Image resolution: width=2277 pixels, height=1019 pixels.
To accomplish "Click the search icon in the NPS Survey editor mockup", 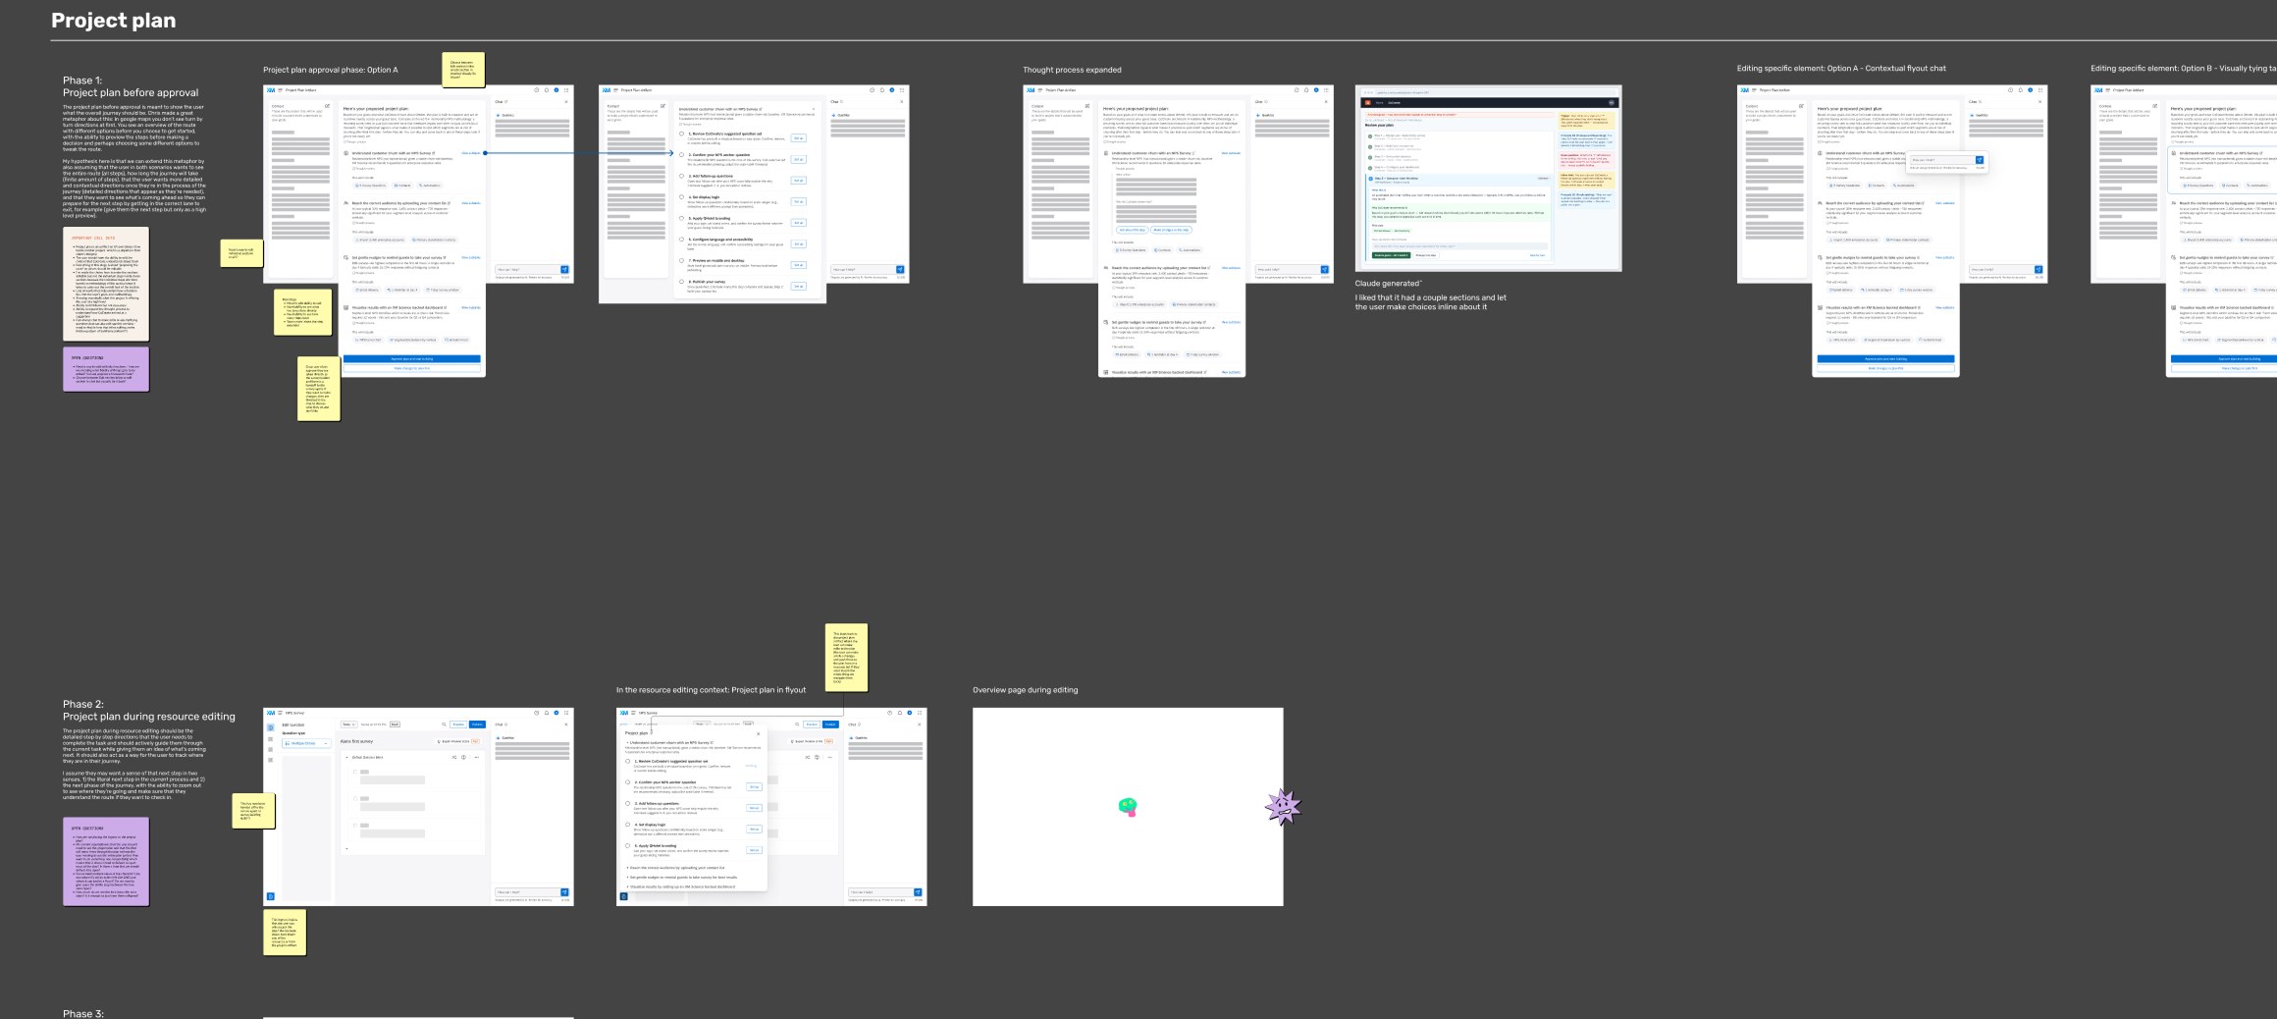I will [444, 724].
